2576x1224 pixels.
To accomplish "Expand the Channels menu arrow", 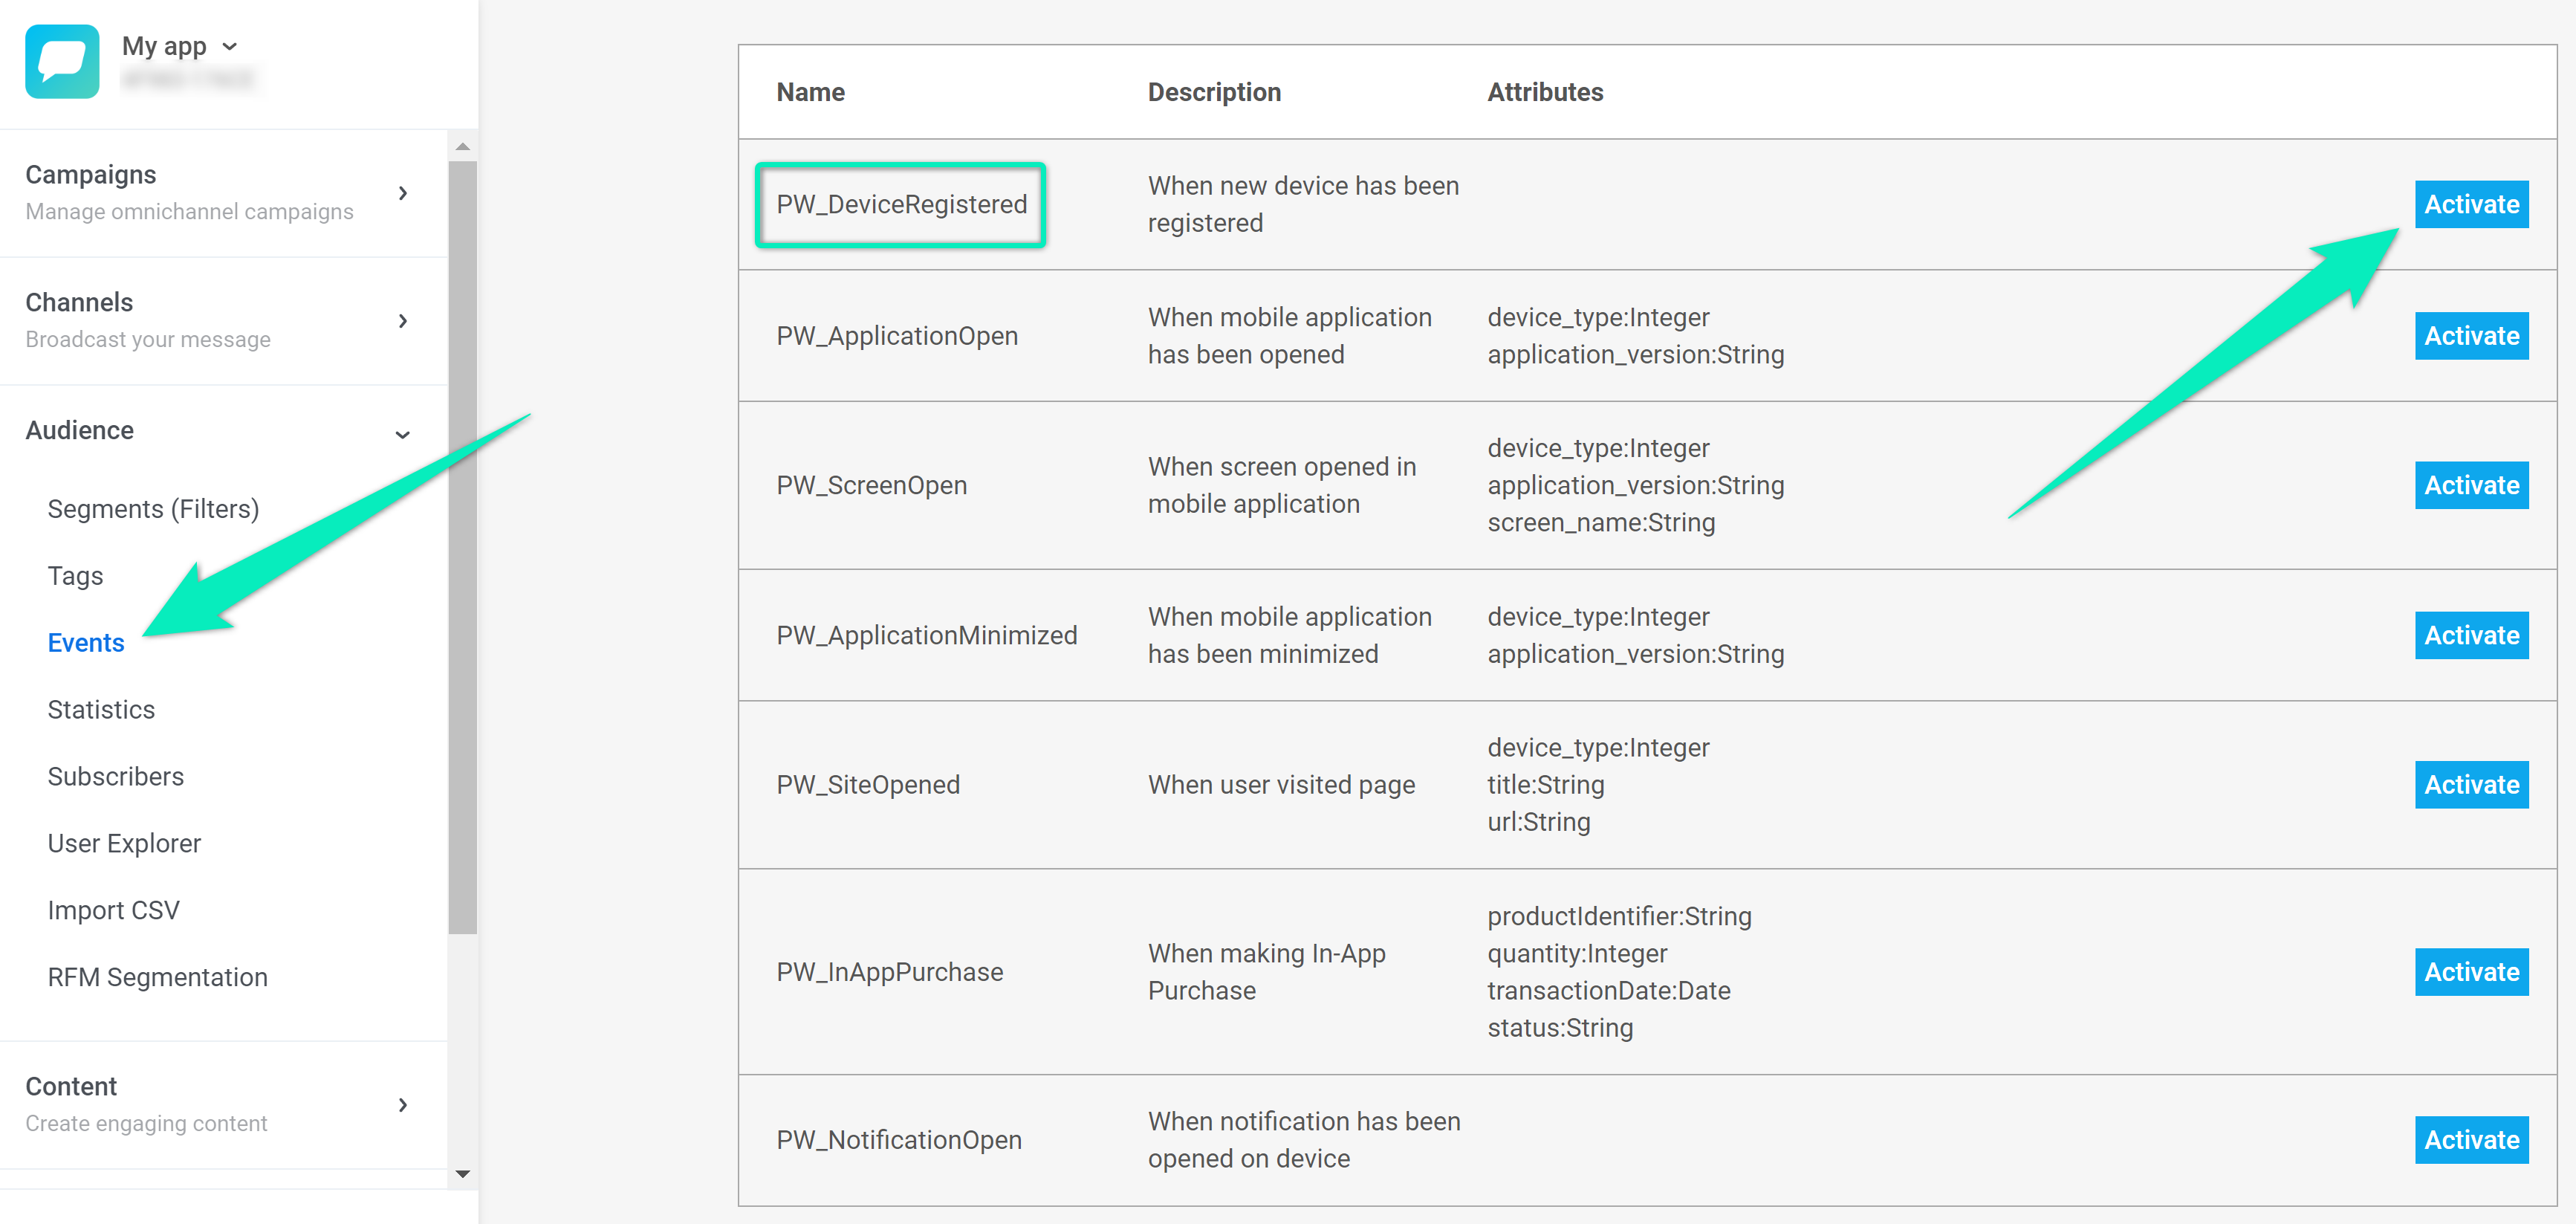I will tap(403, 321).
